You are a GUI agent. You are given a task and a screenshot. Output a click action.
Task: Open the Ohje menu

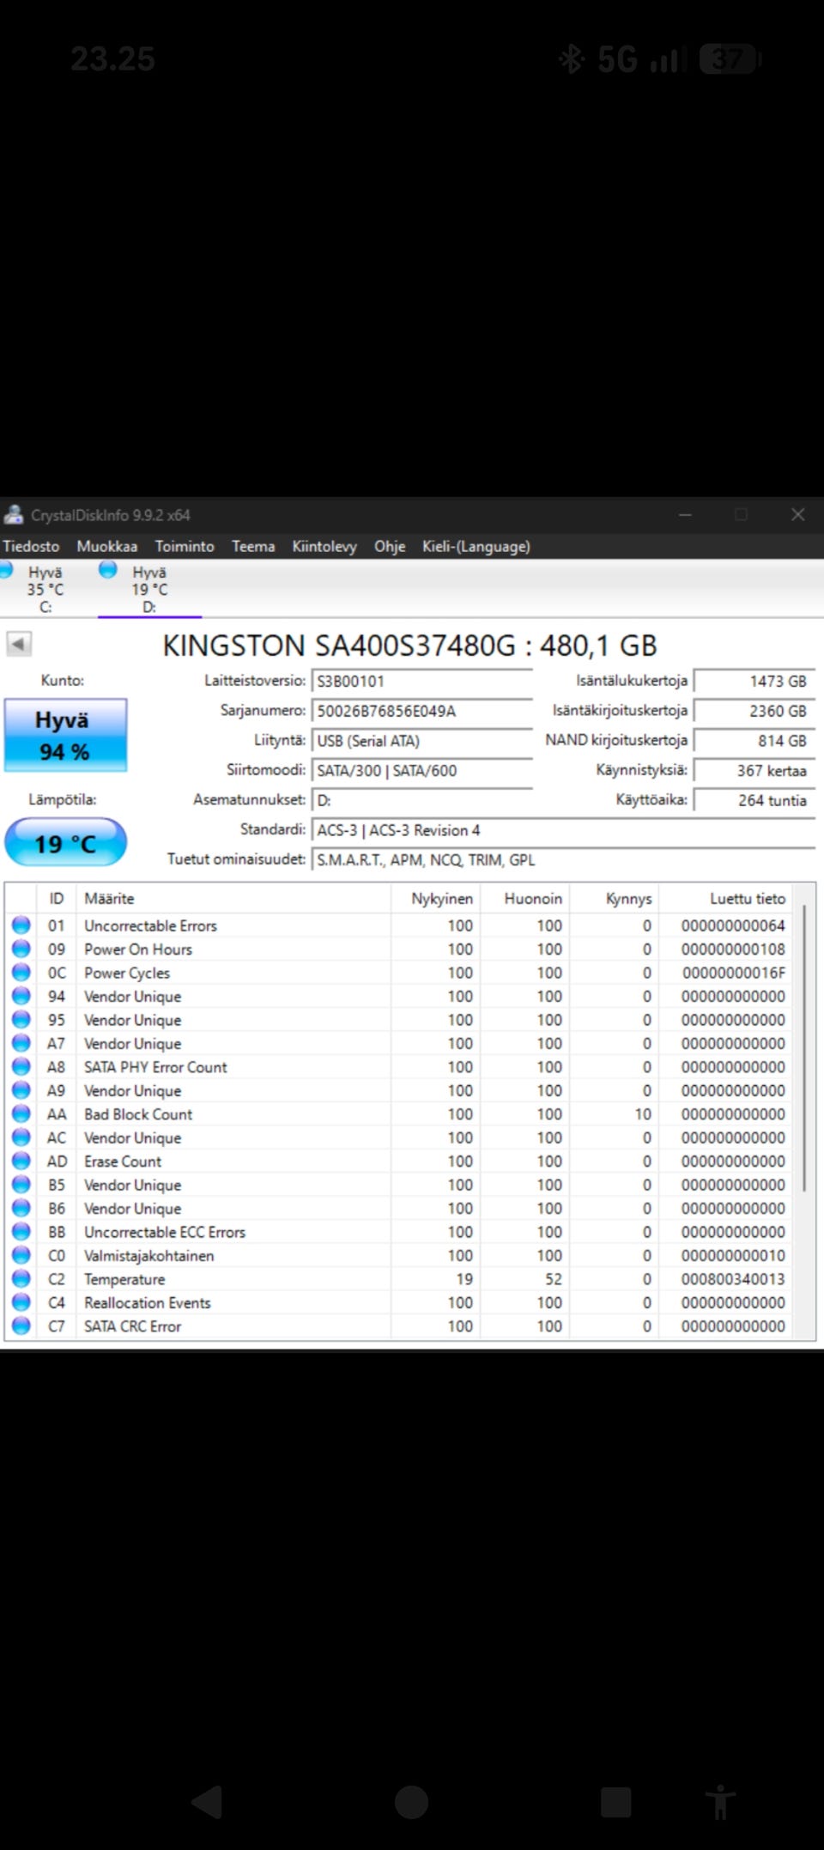tap(390, 546)
